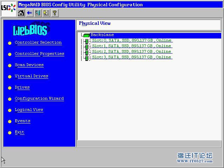224x168 pixels.
Task: Click the Exit door toolbar icon
Action: click(x=38, y=13)
